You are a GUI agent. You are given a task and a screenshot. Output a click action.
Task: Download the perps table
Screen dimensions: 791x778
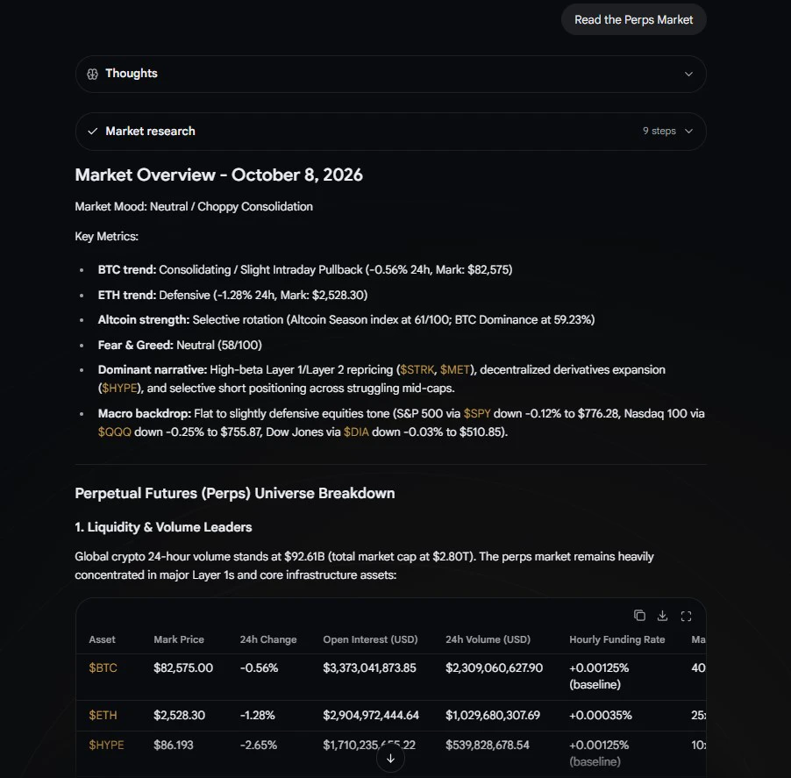662,616
